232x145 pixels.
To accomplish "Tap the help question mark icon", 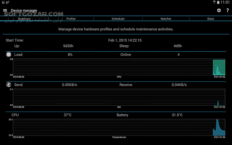I will point(227,10).
